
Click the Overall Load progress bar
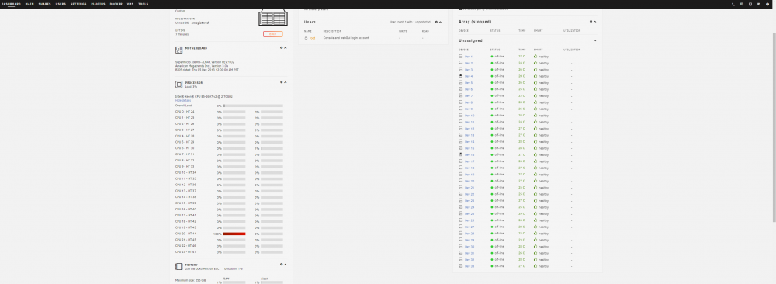click(x=253, y=106)
